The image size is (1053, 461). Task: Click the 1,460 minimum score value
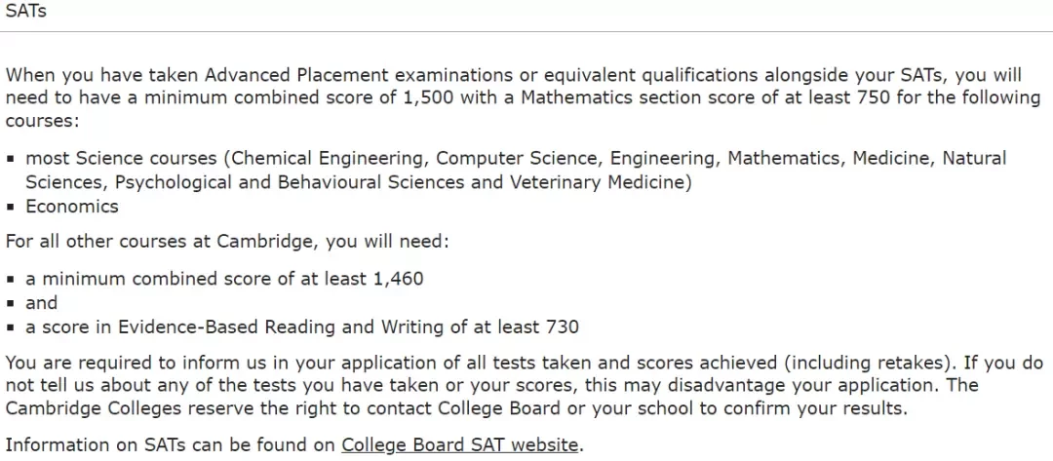coord(399,279)
